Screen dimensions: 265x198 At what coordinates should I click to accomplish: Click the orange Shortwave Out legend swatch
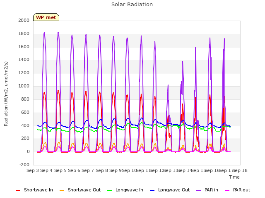(x=62, y=191)
